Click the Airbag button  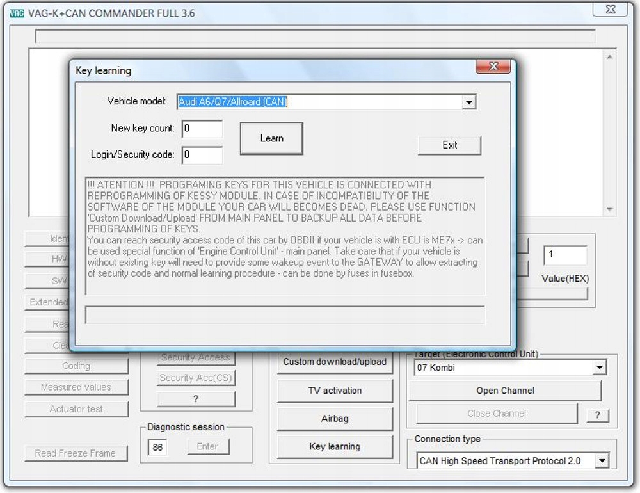tap(334, 419)
